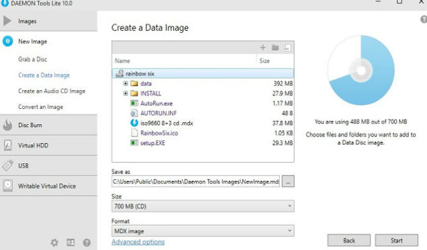Image resolution: width=427 pixels, height=250 pixels.
Task: Select iso9660 8+3 cd .mdx entry
Action: 167,123
